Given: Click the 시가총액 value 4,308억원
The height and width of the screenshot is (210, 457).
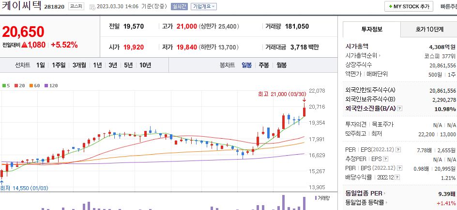Looking at the screenshot, I should [442, 47].
